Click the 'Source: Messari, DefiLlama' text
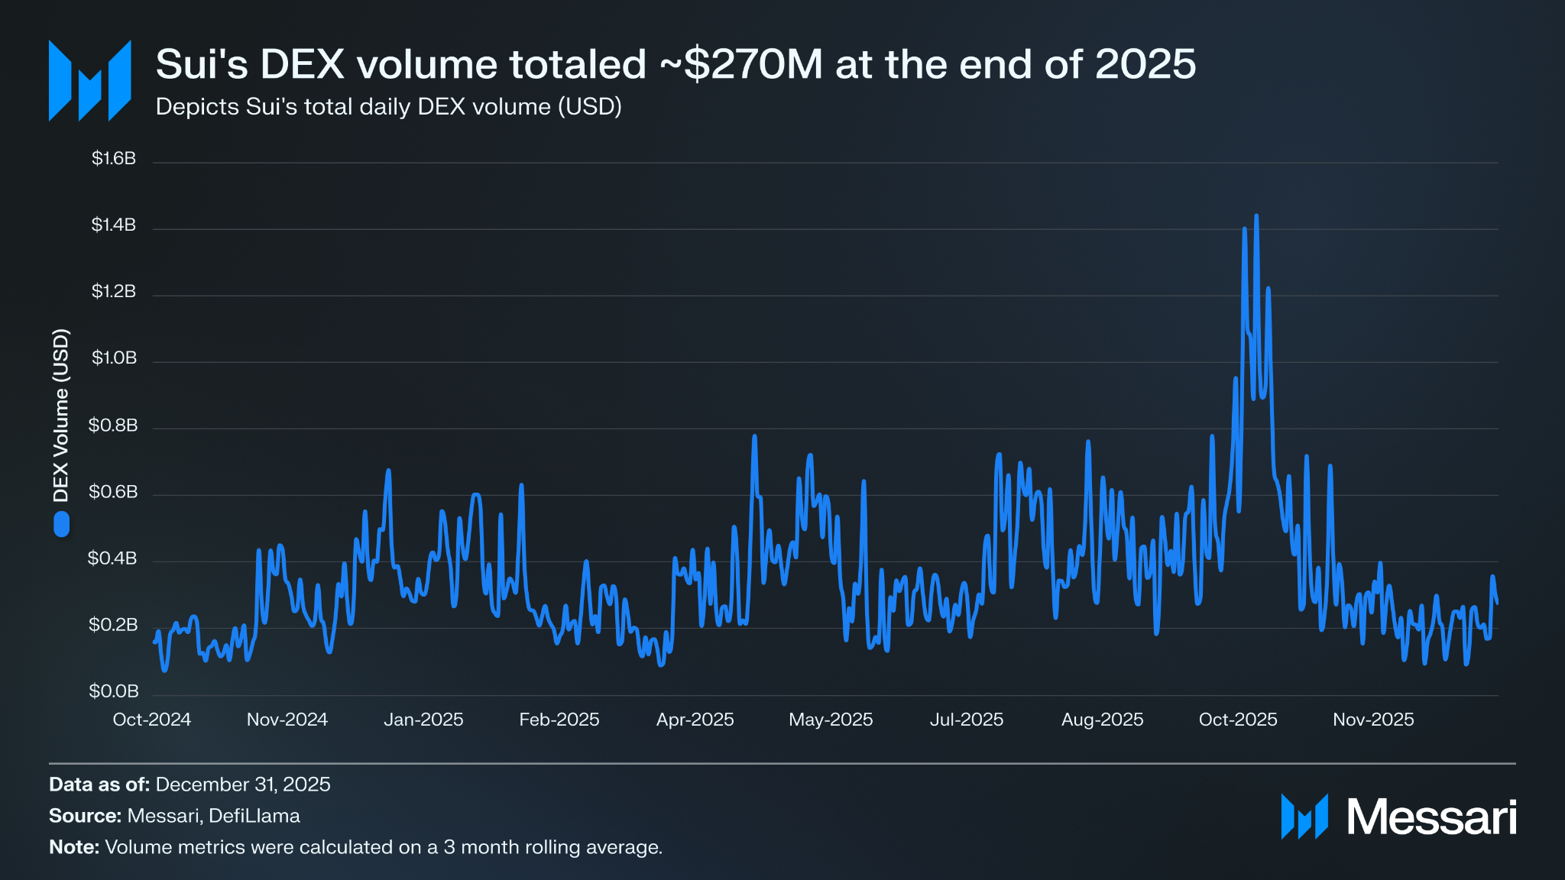The width and height of the screenshot is (1565, 880). 174,816
